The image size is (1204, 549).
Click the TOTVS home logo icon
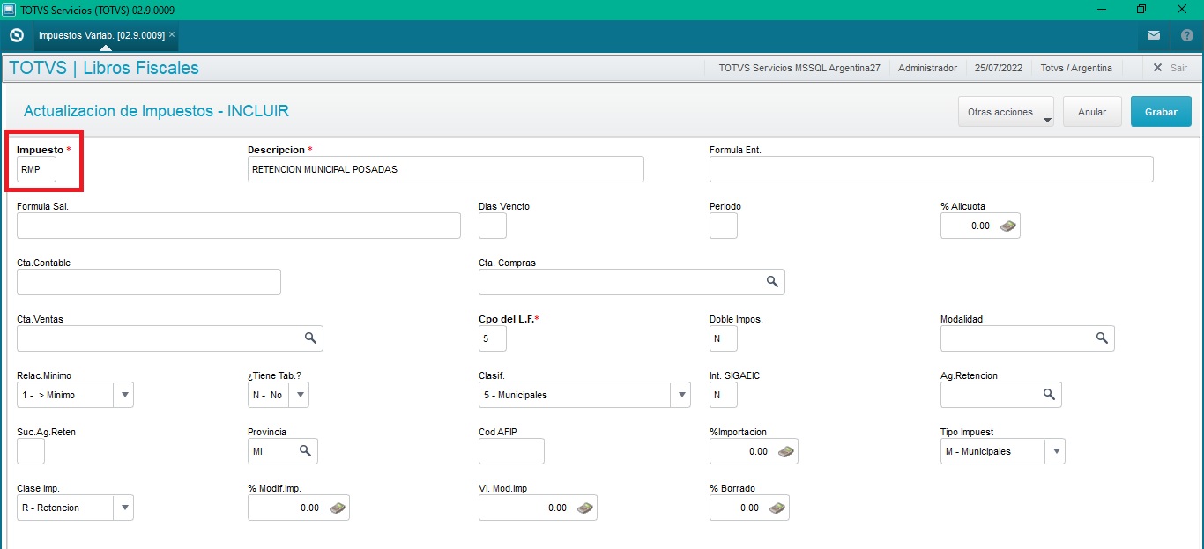tap(16, 35)
